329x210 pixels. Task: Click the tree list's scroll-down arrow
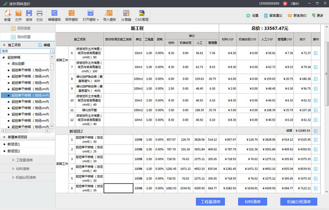coord(52,126)
